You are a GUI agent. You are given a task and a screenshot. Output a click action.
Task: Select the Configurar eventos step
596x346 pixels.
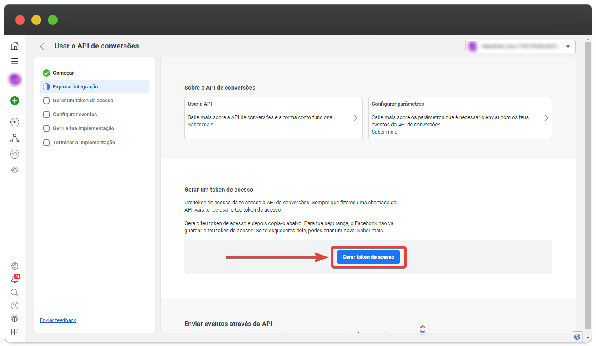[75, 115]
